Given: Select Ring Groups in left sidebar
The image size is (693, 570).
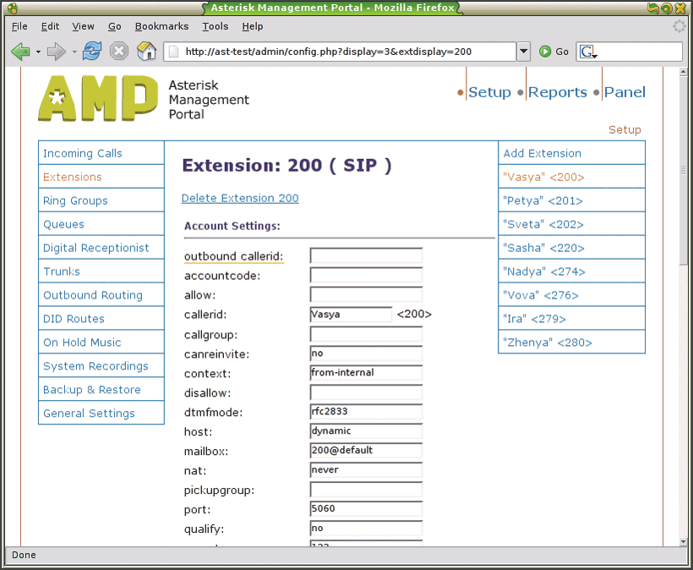Looking at the screenshot, I should pyautogui.click(x=75, y=200).
